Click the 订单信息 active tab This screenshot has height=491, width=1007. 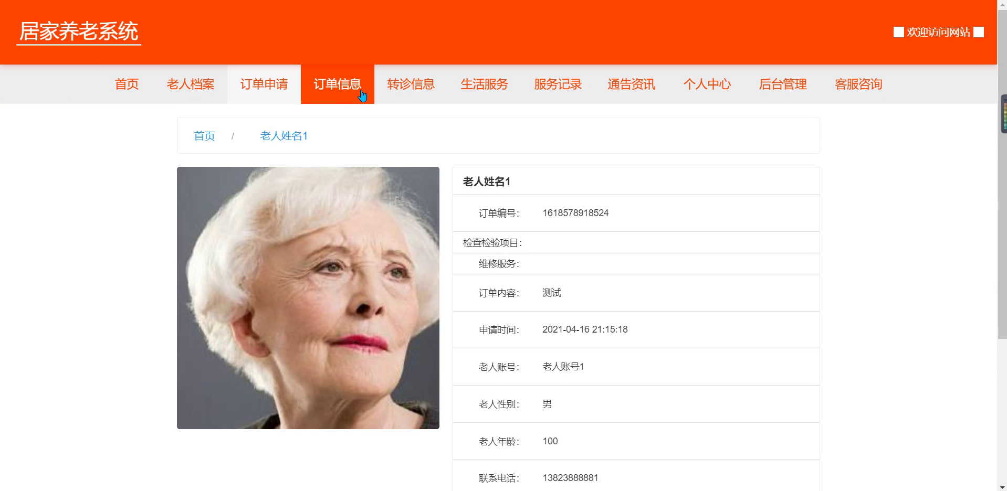[x=338, y=84]
